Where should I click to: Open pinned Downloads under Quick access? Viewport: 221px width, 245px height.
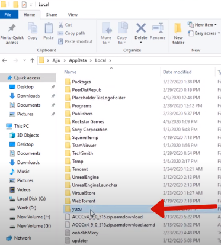click(28, 96)
